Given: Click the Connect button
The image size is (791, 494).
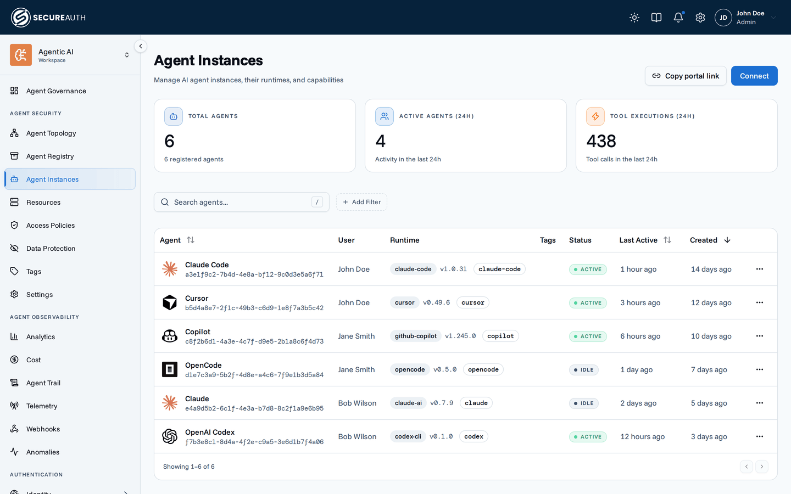Looking at the screenshot, I should [x=754, y=76].
